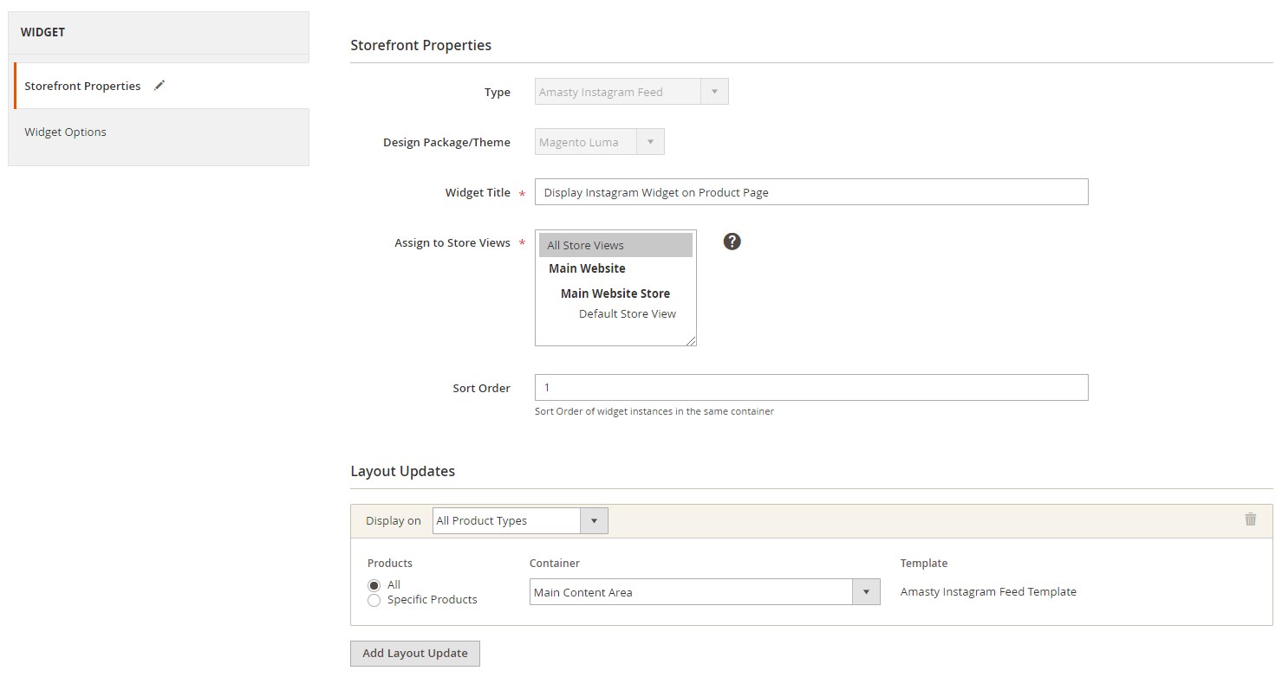Image resolution: width=1282 pixels, height=677 pixels.
Task: Select Default Store View option
Action: pos(628,314)
